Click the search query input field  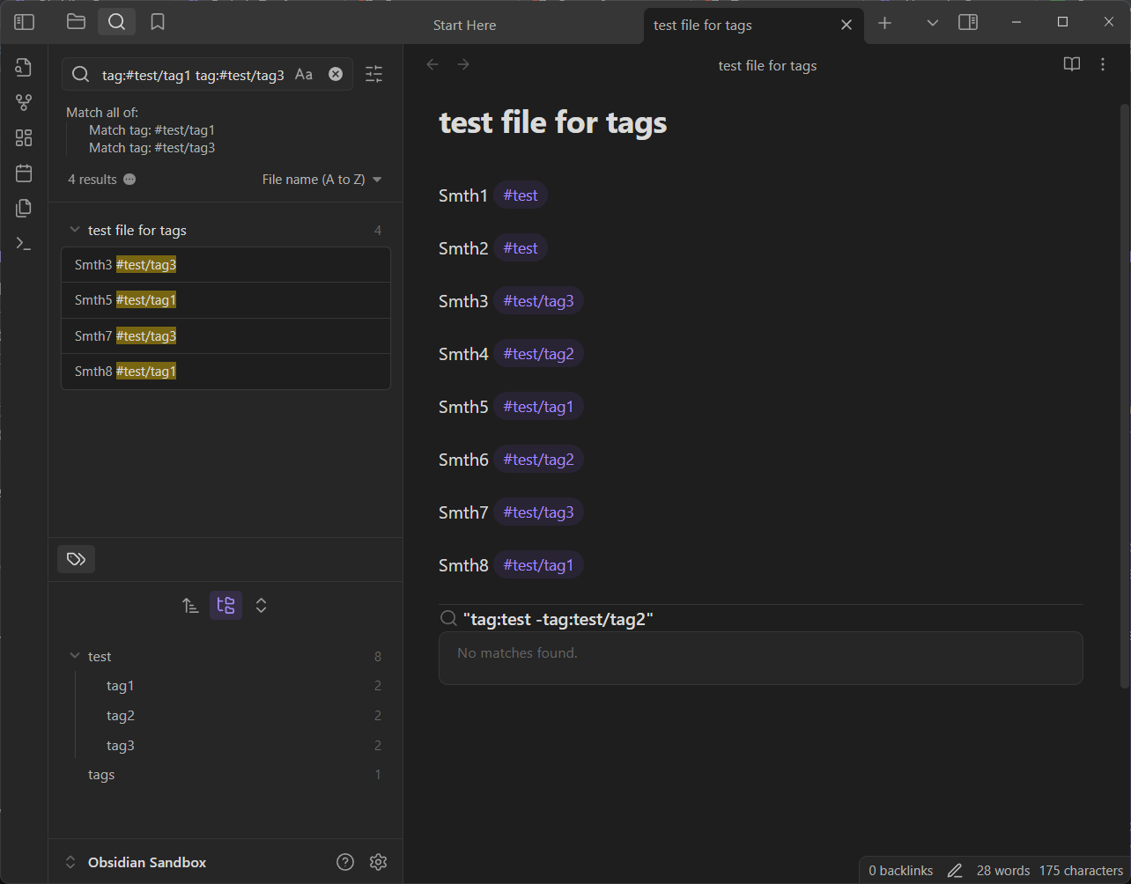tap(193, 75)
